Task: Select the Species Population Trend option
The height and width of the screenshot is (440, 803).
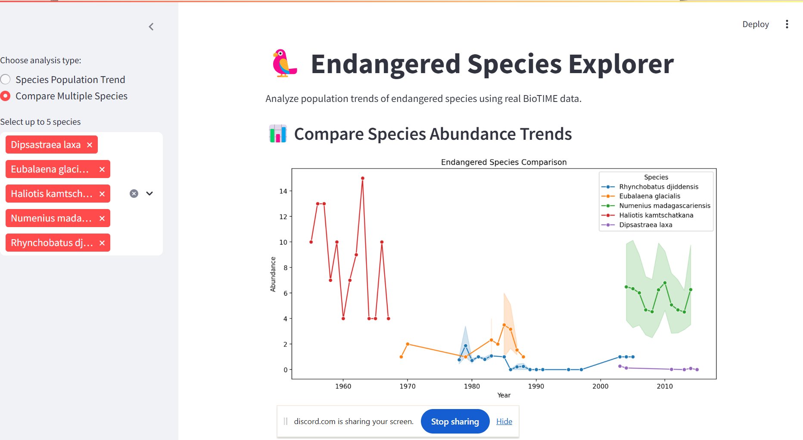Action: tap(6, 79)
